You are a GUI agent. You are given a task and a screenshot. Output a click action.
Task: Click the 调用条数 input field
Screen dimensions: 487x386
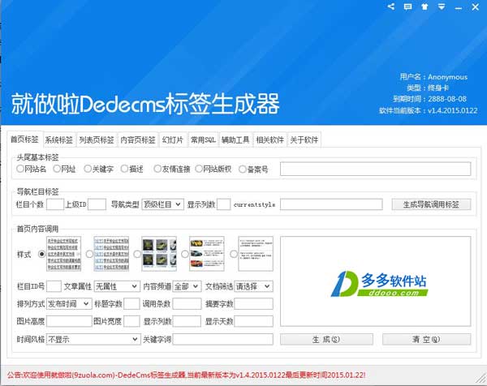(x=187, y=304)
